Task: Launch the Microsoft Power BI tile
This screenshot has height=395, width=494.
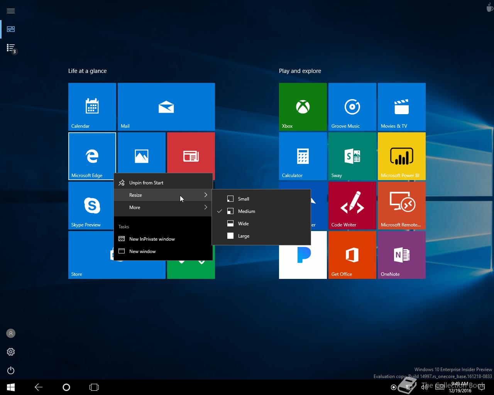Action: click(402, 156)
